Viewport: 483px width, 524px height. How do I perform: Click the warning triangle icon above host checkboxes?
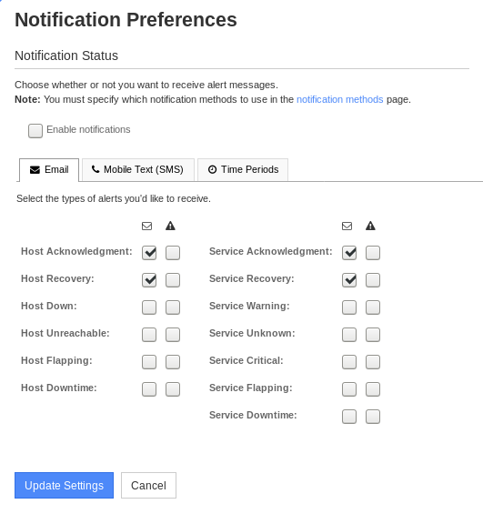pyautogui.click(x=170, y=227)
